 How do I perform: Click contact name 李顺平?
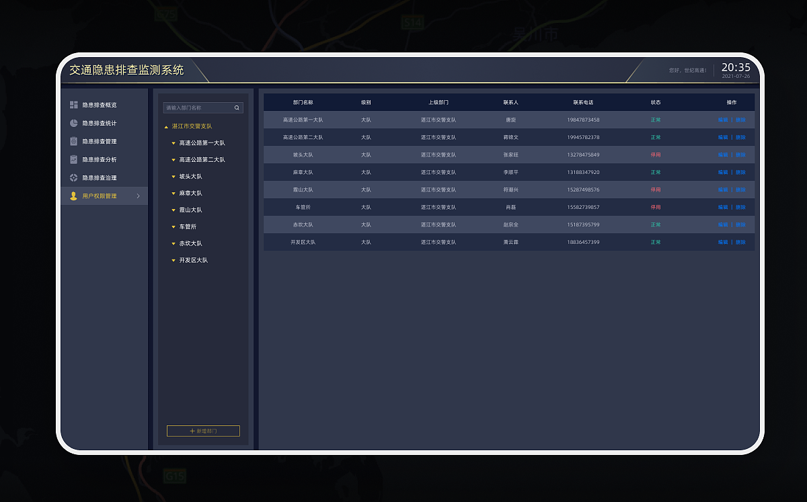(511, 172)
